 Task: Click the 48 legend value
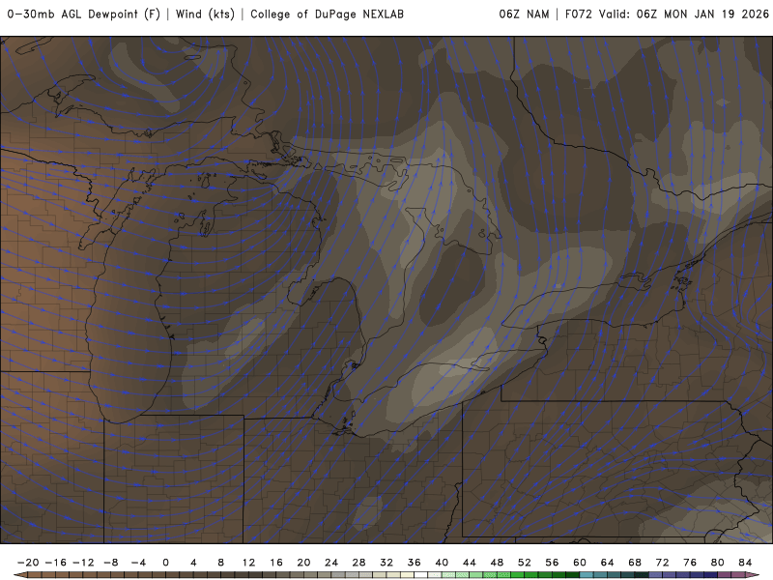click(497, 563)
